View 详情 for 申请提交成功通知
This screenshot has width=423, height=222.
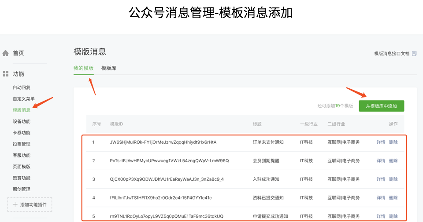click(381, 216)
